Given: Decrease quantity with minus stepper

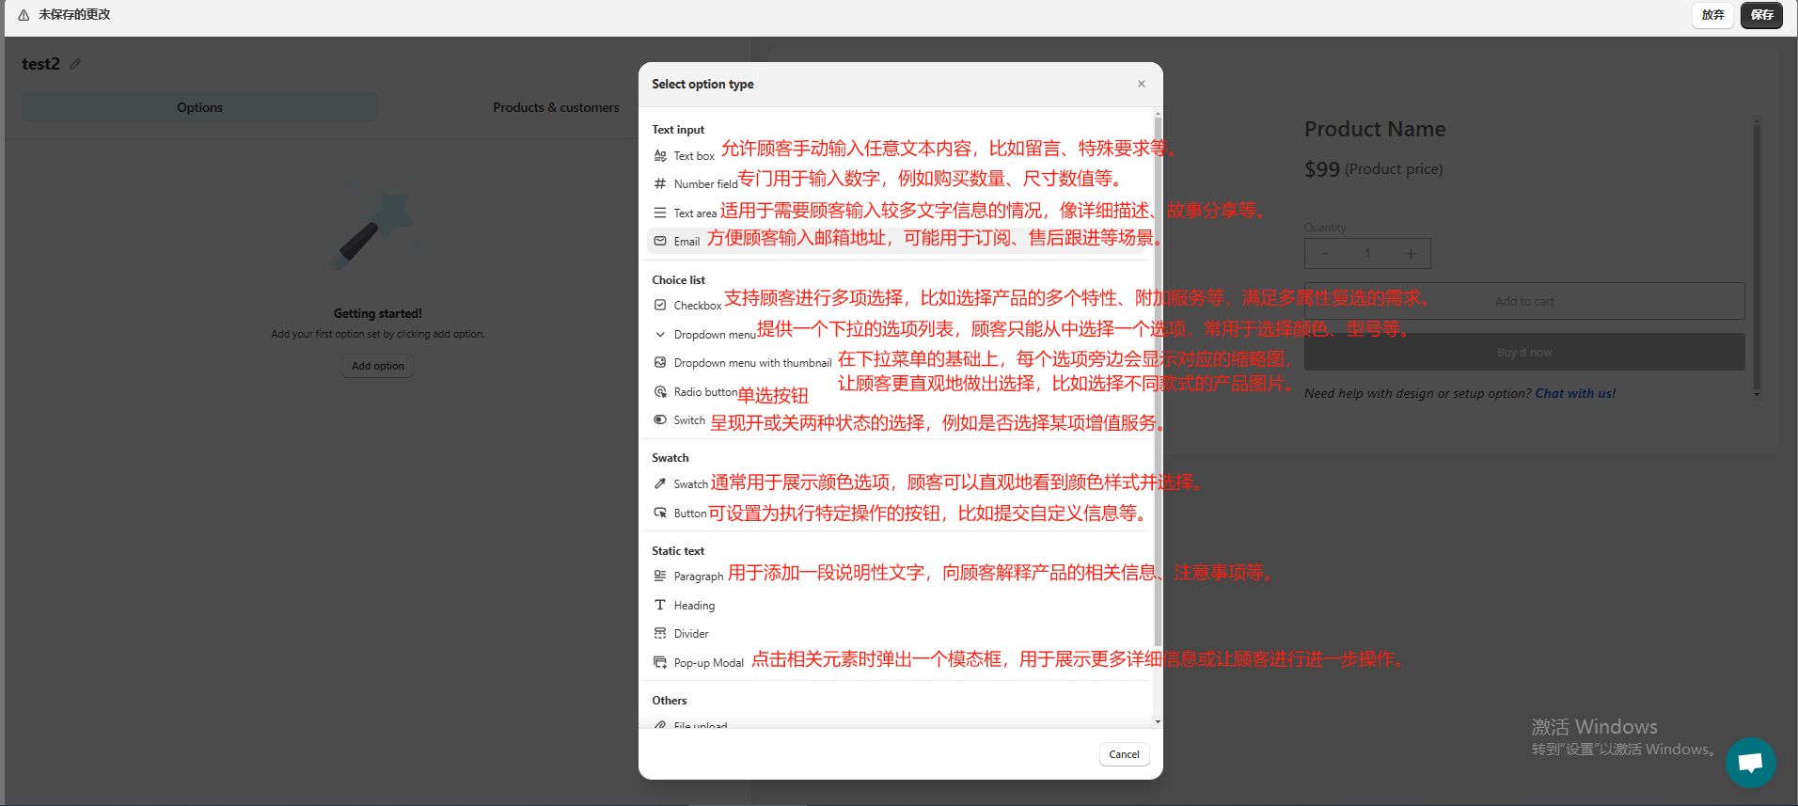Looking at the screenshot, I should pyautogui.click(x=1324, y=253).
